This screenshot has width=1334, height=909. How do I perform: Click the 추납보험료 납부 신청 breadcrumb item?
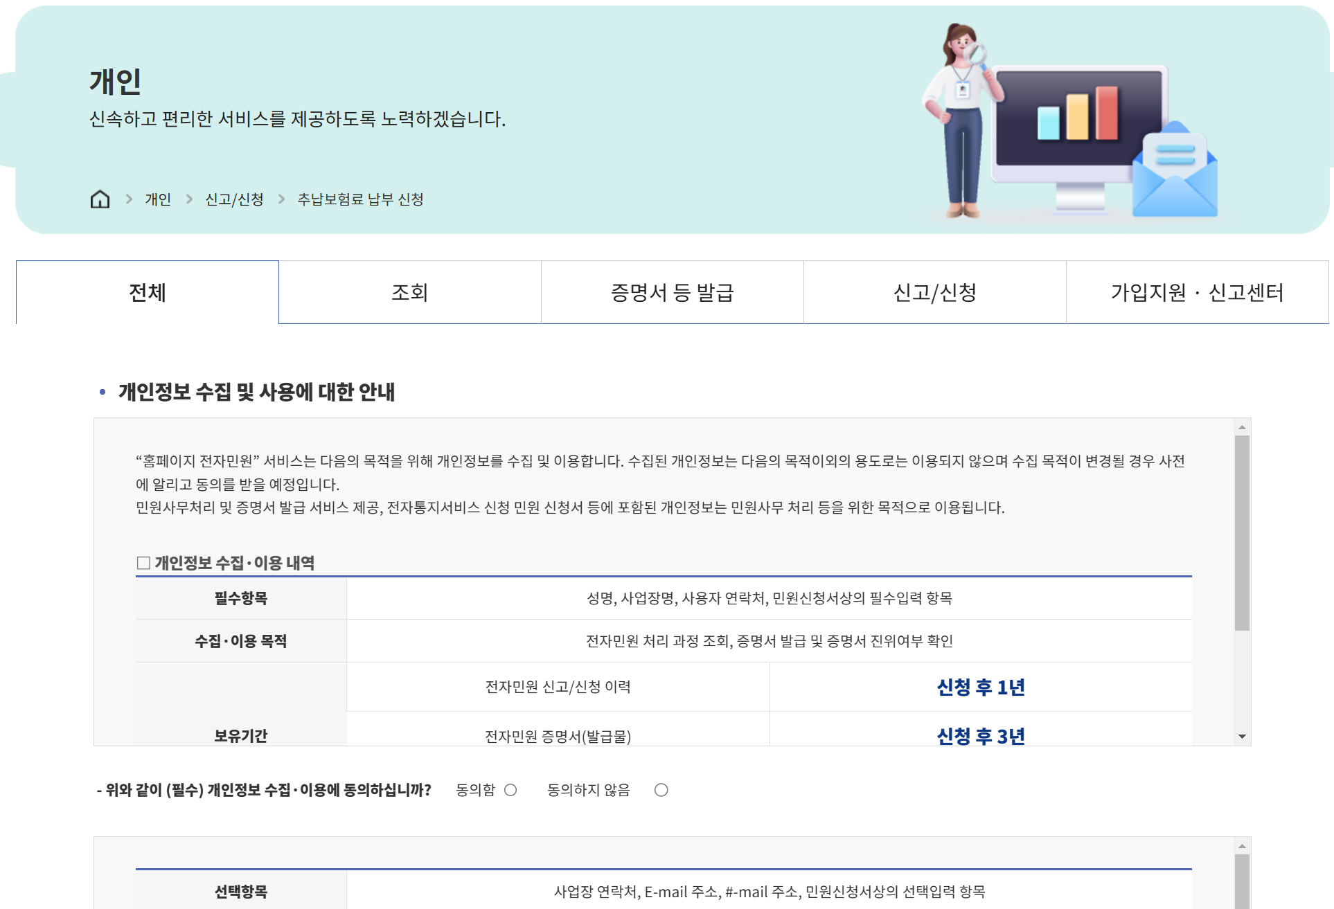point(360,199)
